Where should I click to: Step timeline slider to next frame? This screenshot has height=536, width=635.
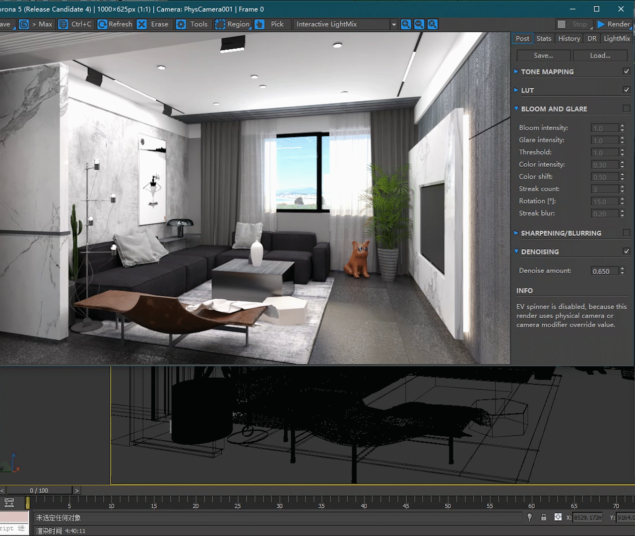pos(76,490)
